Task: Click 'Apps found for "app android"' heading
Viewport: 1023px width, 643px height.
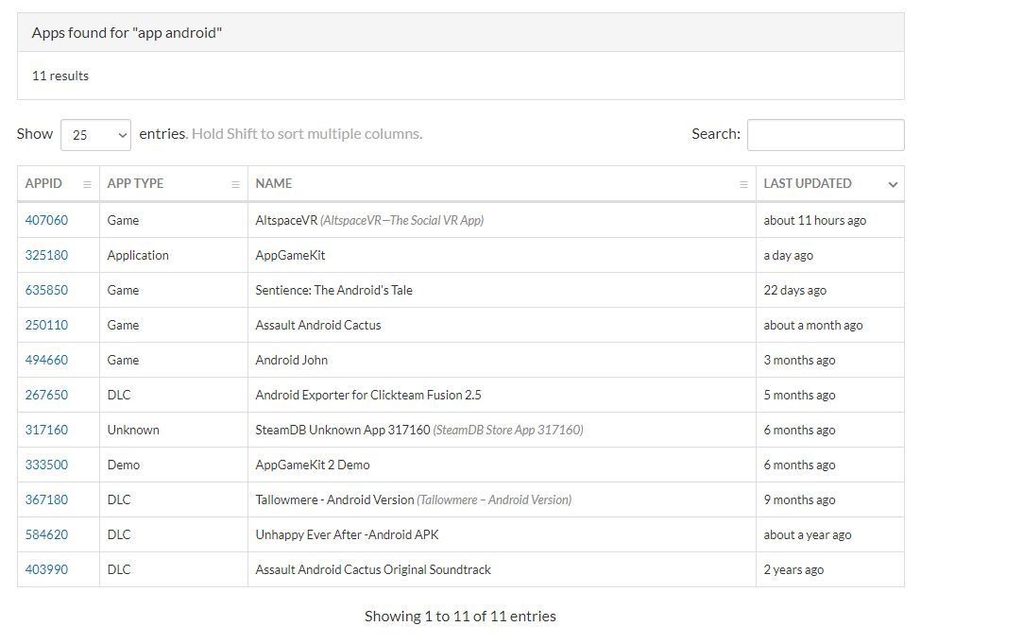Action: point(127,33)
